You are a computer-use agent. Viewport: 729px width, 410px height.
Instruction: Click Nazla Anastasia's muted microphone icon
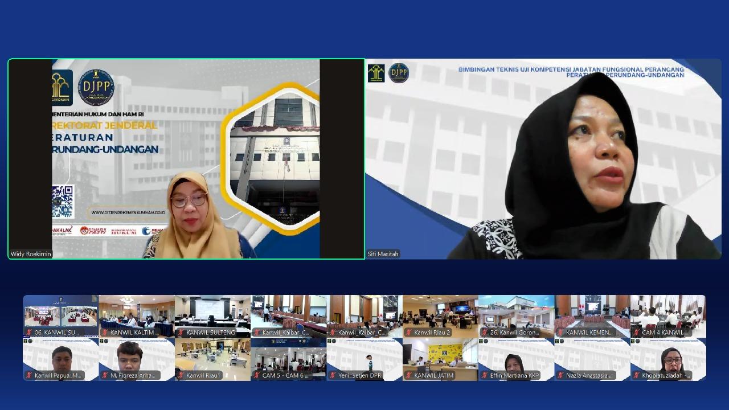(560, 376)
